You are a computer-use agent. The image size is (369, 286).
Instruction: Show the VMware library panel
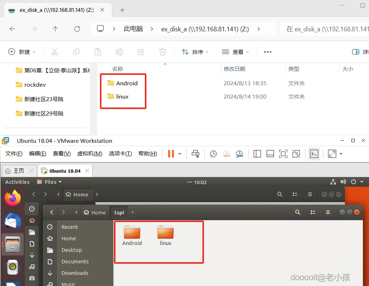257,154
